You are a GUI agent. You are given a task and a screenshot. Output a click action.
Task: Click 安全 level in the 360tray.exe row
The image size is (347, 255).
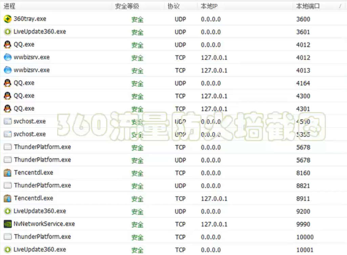point(138,19)
